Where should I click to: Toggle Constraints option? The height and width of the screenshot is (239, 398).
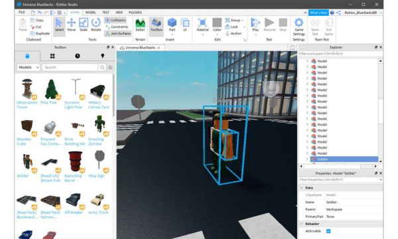click(117, 27)
